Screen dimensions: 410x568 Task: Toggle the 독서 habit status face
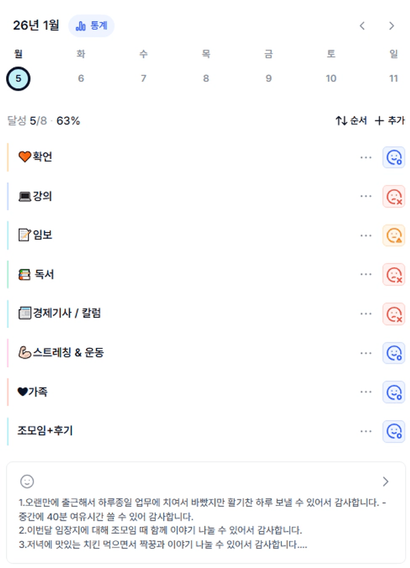[394, 274]
